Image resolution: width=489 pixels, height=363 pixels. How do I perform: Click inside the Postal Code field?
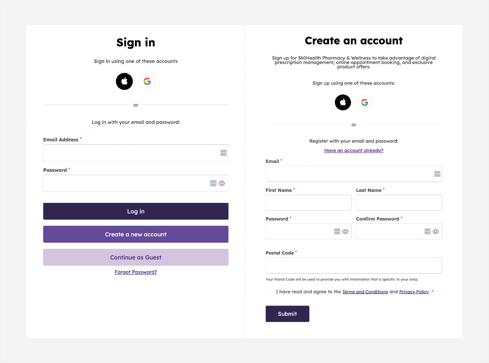click(x=353, y=265)
